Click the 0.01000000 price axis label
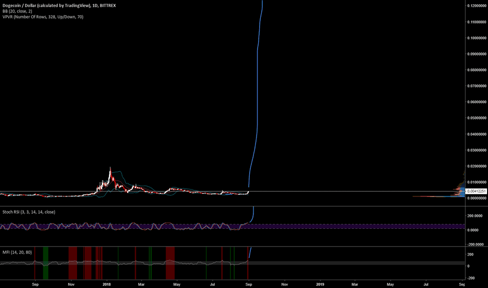 pos(476,182)
